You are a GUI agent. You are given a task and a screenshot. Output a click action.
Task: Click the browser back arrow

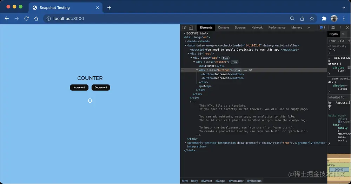coord(7,19)
